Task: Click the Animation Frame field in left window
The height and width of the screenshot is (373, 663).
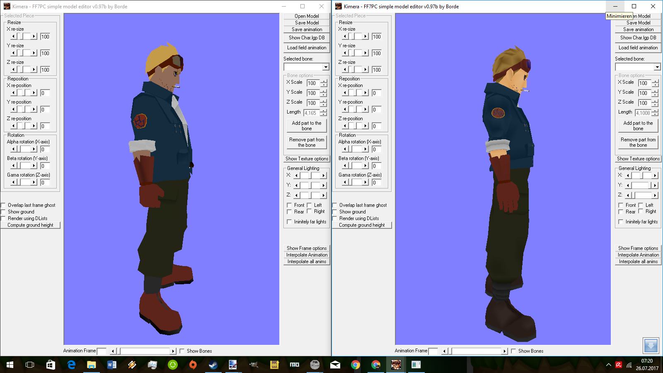Action: (102, 351)
